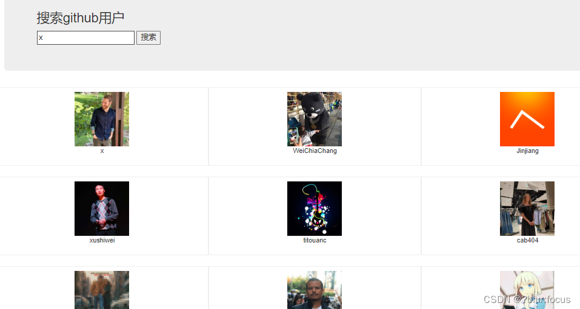Open WeiChiChang's bear mascot avatar

click(x=315, y=119)
